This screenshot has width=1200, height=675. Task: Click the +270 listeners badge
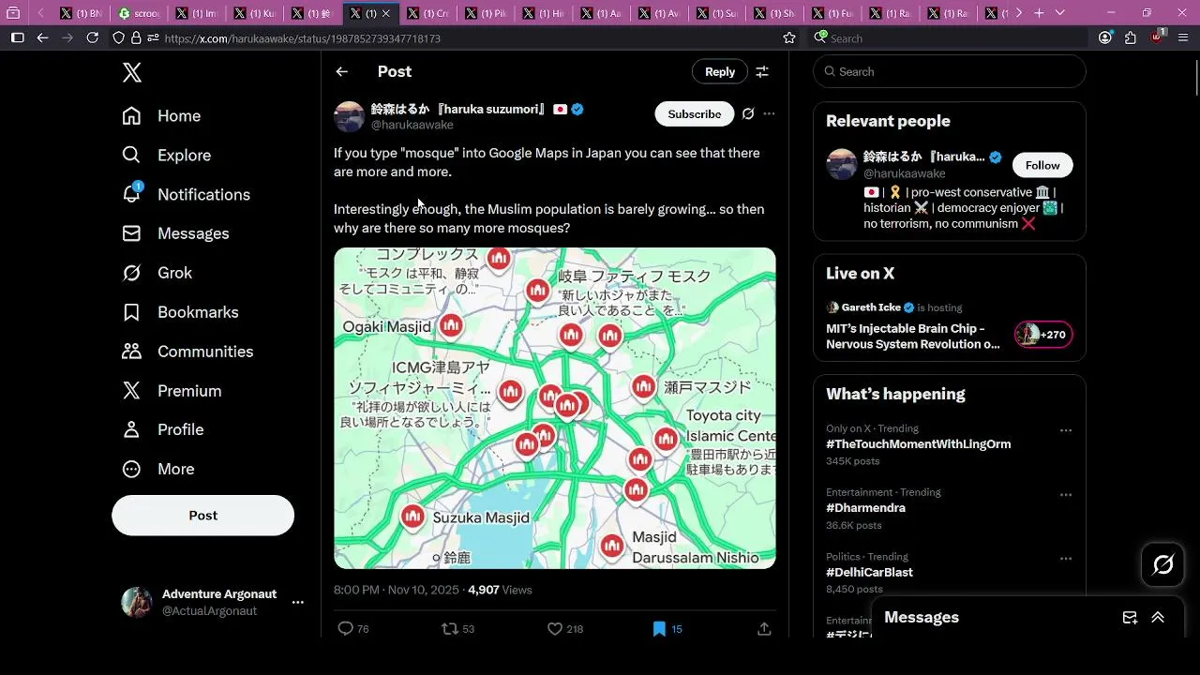point(1043,335)
